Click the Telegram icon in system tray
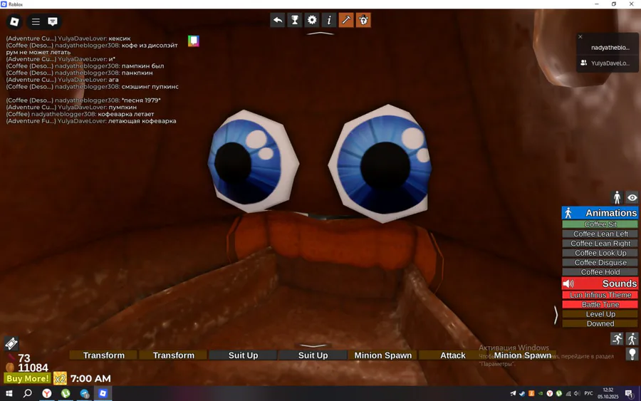 coord(513,393)
